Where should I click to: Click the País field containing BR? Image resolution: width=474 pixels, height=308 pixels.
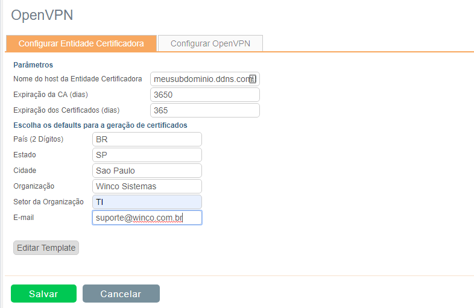click(x=147, y=139)
